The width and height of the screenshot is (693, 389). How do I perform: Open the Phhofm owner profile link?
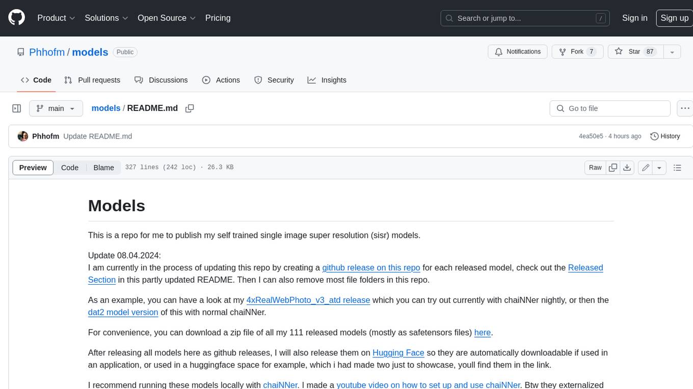click(47, 52)
